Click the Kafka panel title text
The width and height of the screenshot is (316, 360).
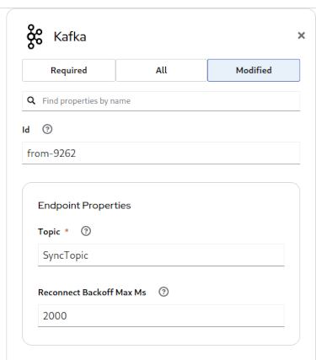click(x=70, y=36)
